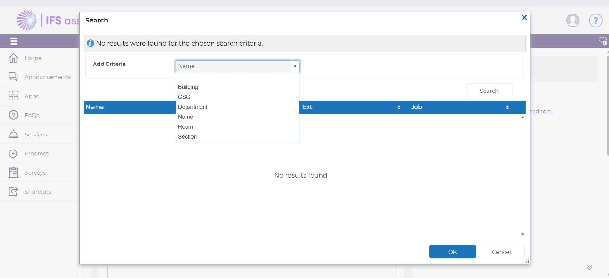609x278 pixels.
Task: Open the Shortcuts sidebar icon
Action: (14, 192)
